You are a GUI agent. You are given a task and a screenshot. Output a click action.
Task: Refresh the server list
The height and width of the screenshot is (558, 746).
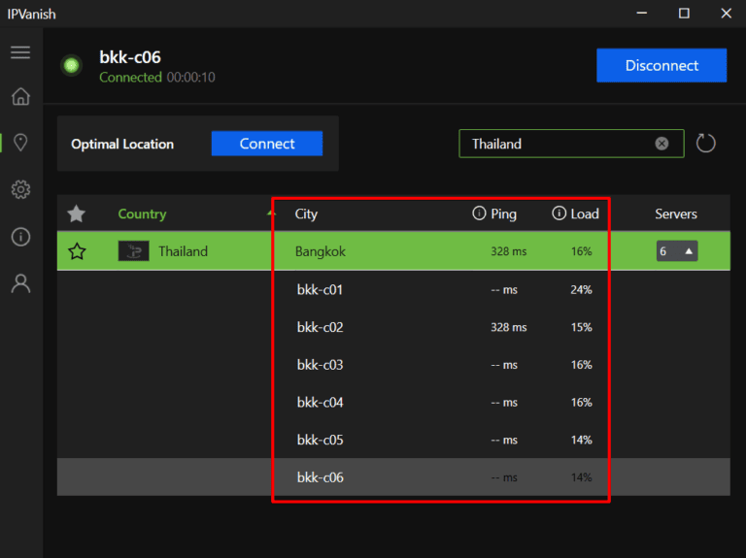pos(706,144)
